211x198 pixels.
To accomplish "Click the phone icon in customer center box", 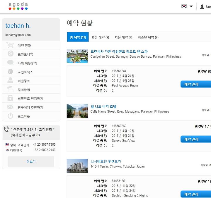I will tap(6, 129).
